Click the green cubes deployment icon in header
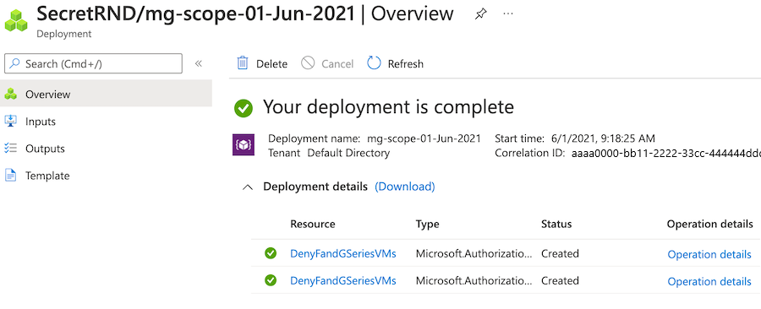Viewport: 761px width, 309px height. pyautogui.click(x=16, y=20)
